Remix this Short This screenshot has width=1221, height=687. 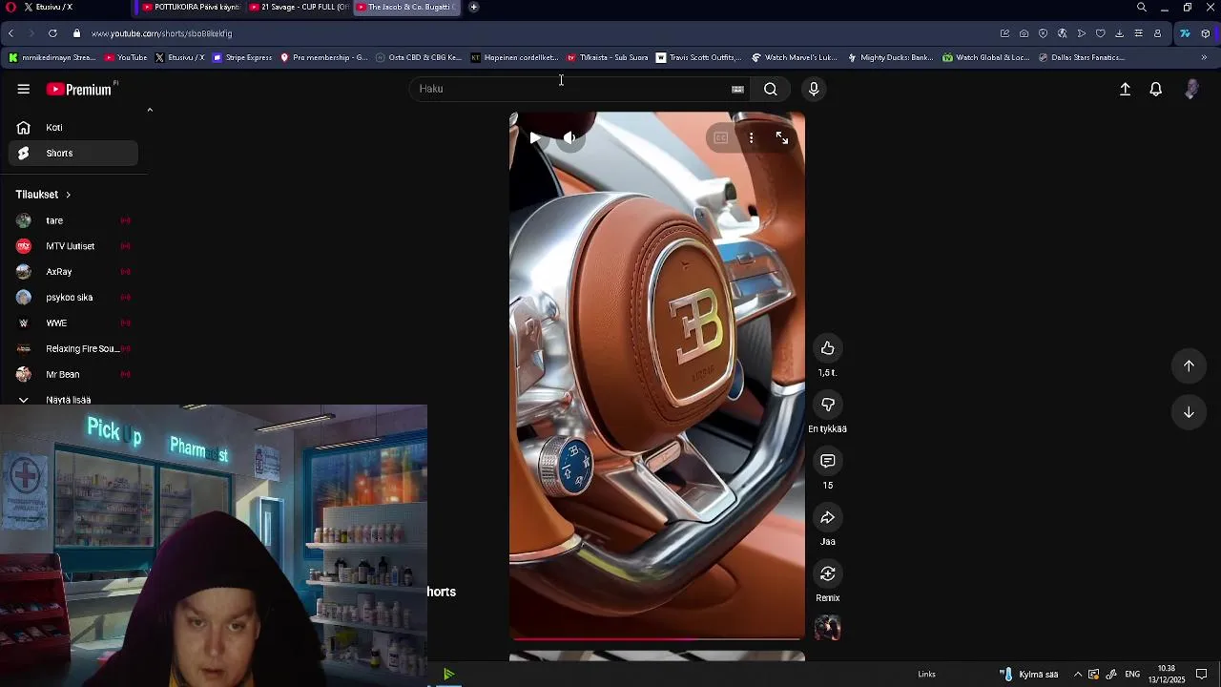(828, 573)
